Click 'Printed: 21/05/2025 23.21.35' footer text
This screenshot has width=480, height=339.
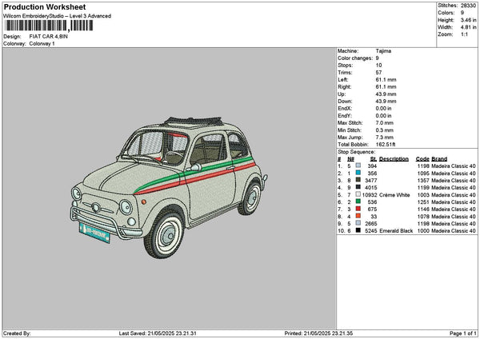(318, 333)
